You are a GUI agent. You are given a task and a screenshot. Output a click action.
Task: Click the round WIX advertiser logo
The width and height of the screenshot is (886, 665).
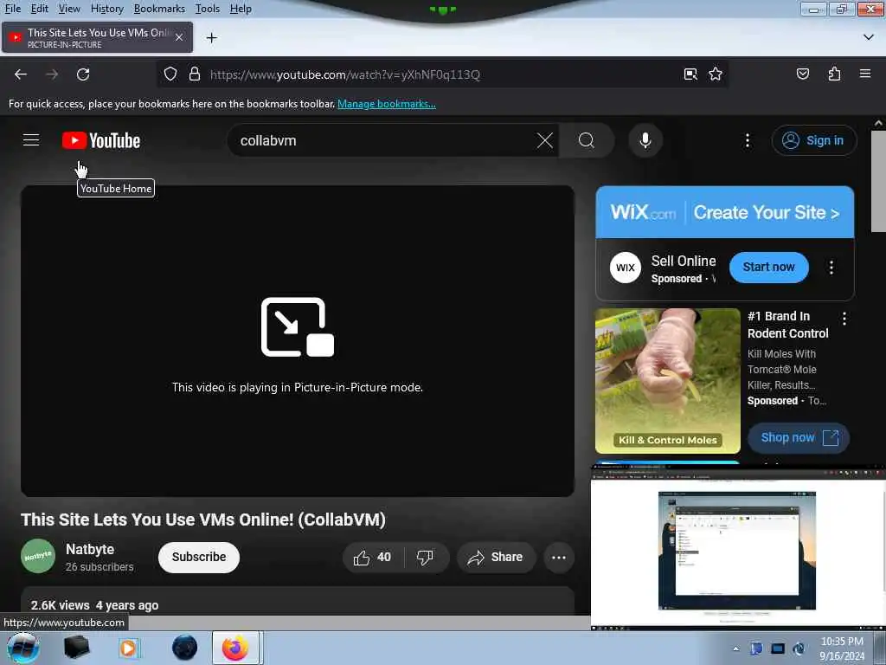625,268
